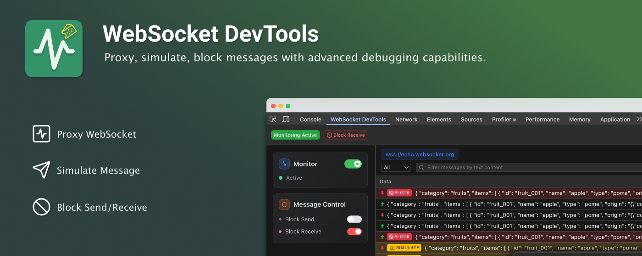Viewport: 642px width, 256px height.
Task: Click the WebSocket DevTools title heading
Action: tap(210, 34)
